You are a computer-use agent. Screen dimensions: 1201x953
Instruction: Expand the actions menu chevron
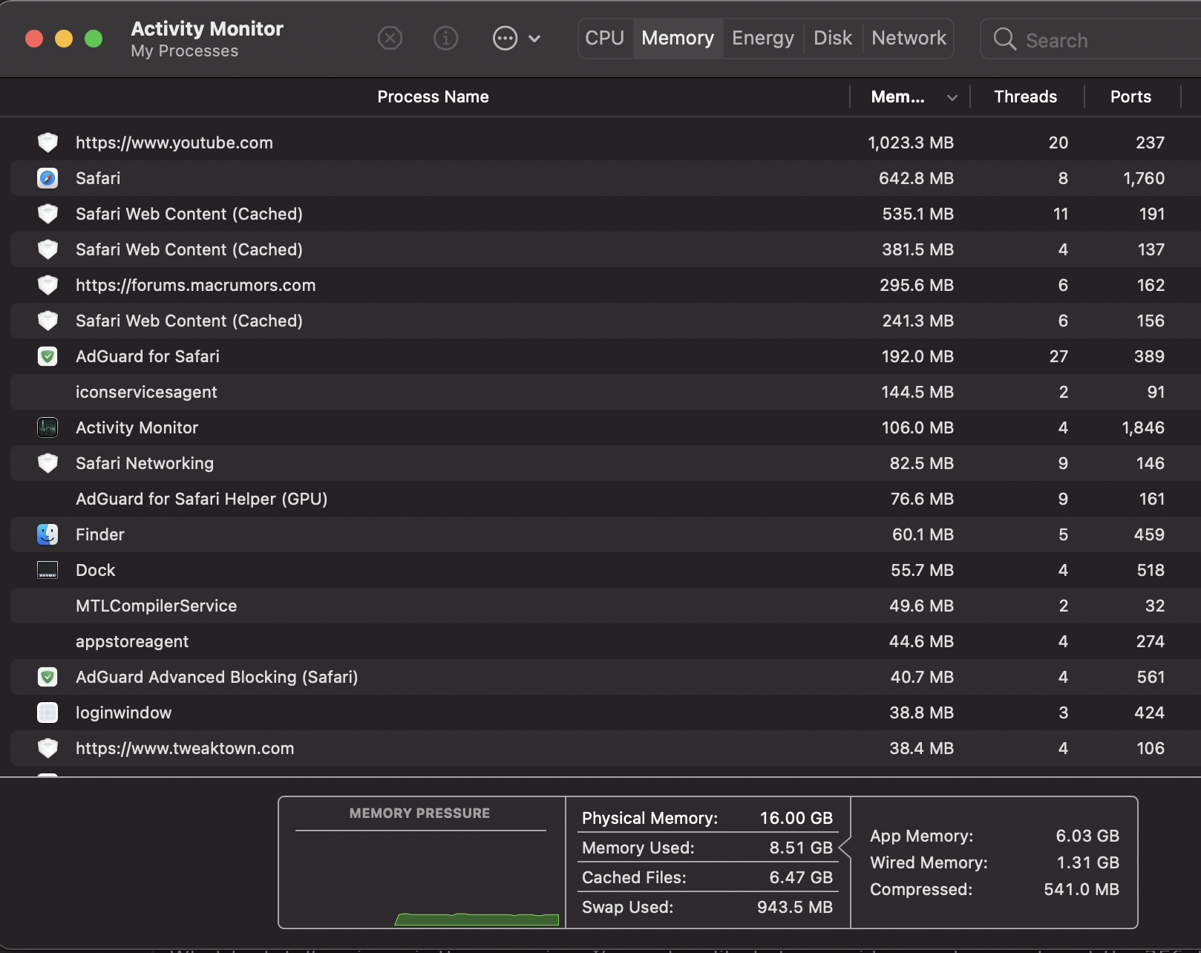click(534, 39)
